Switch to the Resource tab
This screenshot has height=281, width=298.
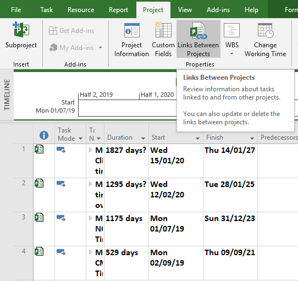[81, 10]
